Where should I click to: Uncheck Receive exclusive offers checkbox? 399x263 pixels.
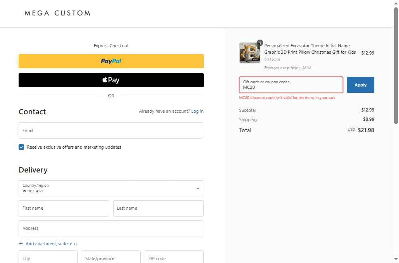tap(21, 147)
